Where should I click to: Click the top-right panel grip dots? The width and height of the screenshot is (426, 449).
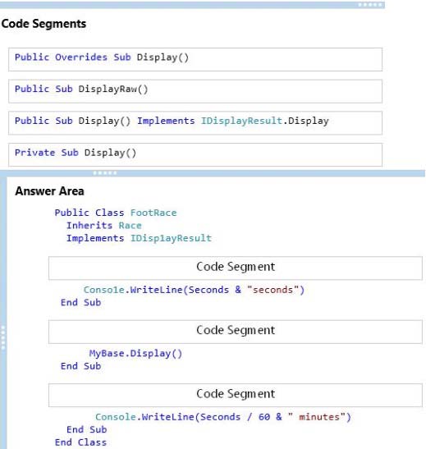[x=370, y=5]
